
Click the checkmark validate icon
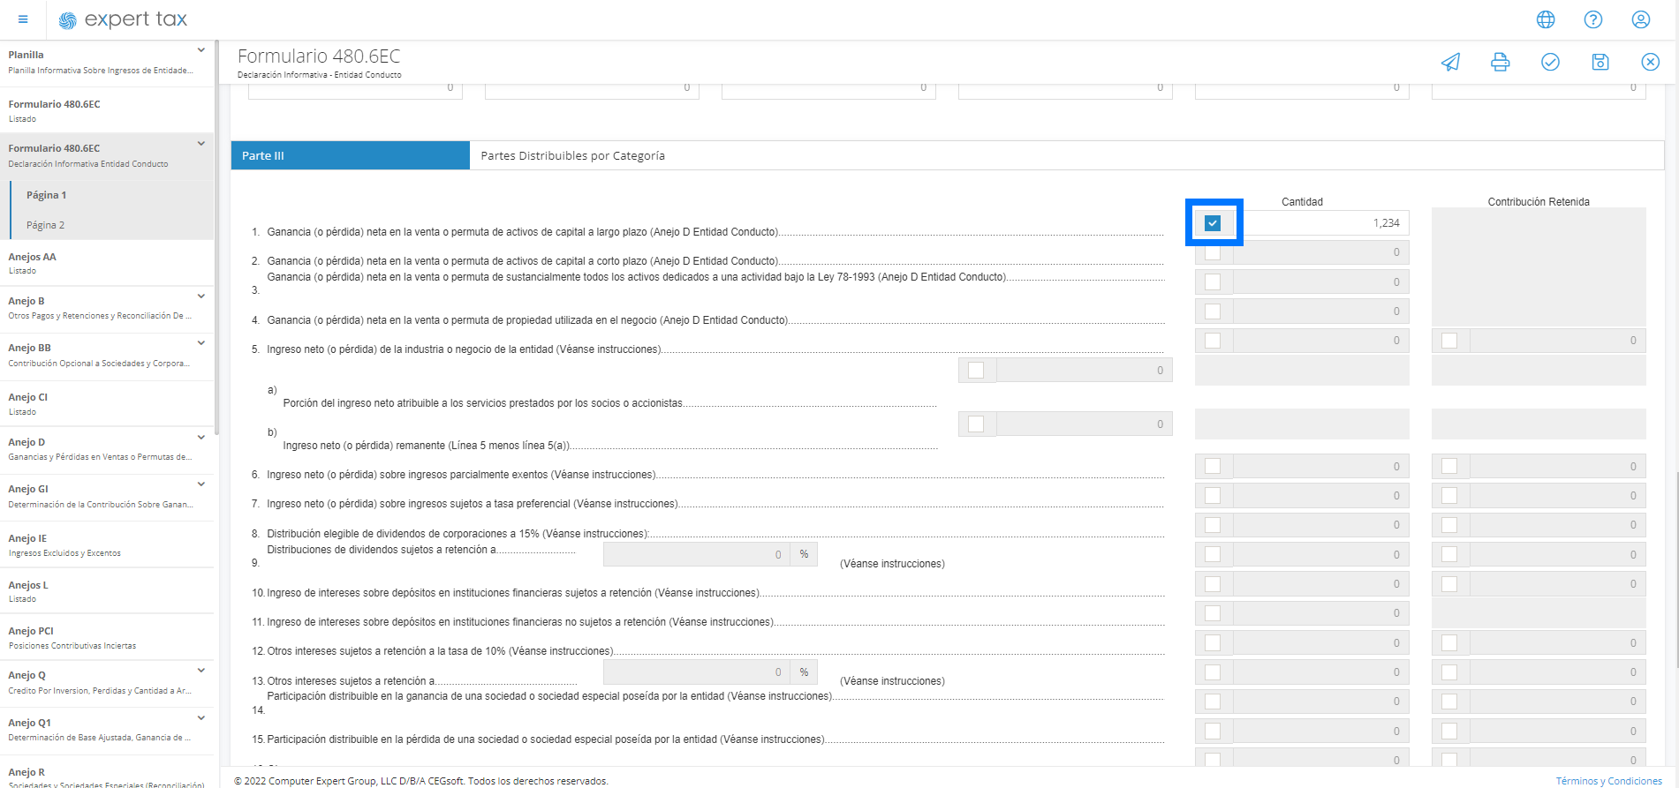tap(1550, 62)
